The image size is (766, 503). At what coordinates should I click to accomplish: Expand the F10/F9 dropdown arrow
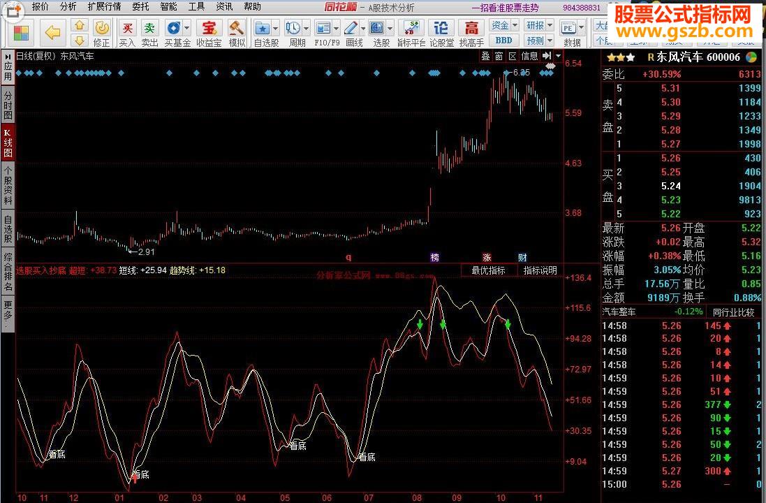[x=336, y=28]
